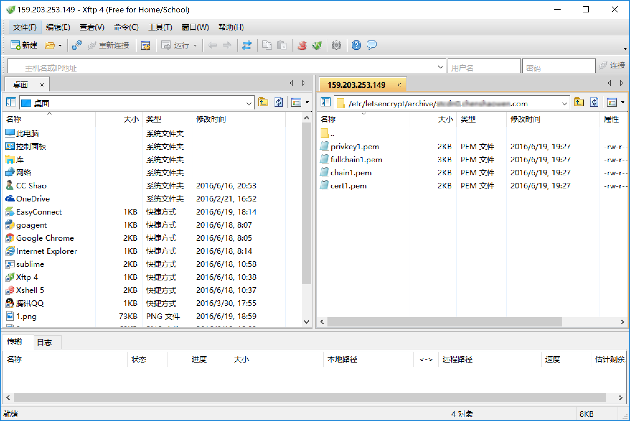The height and width of the screenshot is (421, 630).
Task: Click the Copy icon in toolbar
Action: click(267, 45)
